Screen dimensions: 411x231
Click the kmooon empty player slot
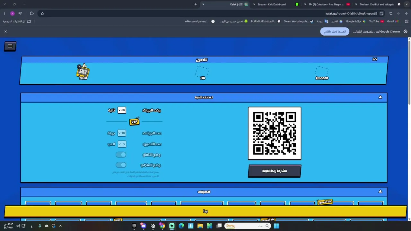click(322, 73)
